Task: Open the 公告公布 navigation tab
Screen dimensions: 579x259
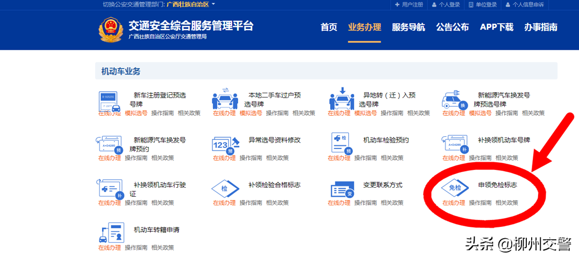Action: tap(452, 27)
